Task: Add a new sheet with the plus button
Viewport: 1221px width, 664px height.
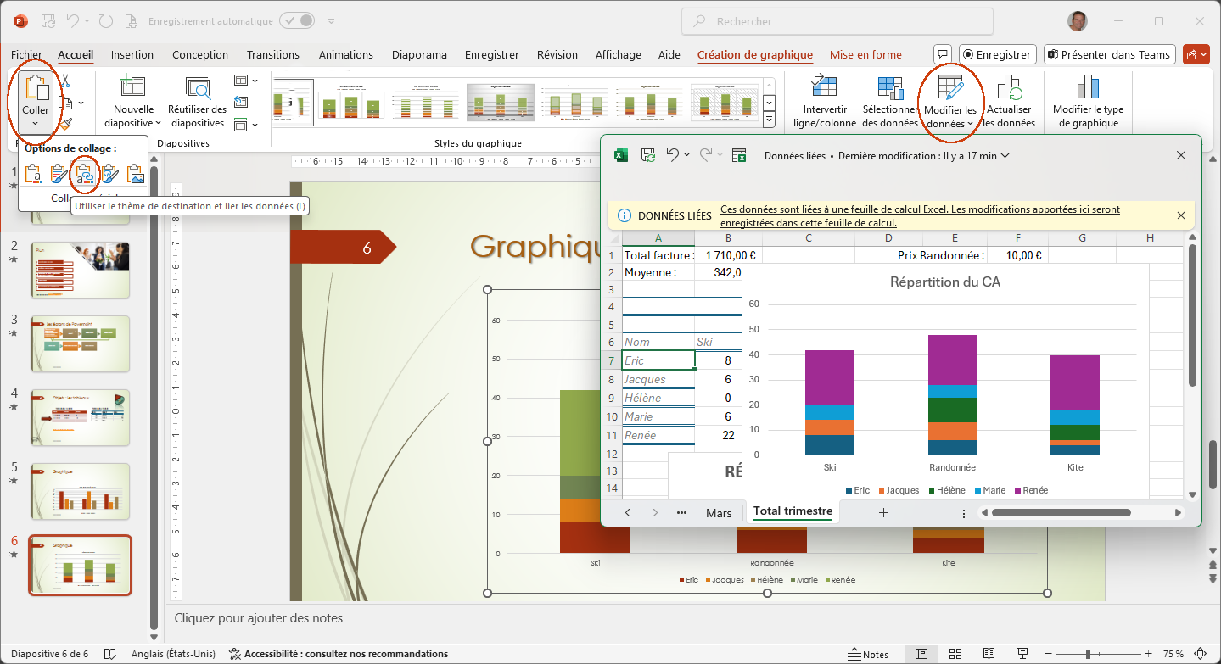Action: tap(883, 513)
